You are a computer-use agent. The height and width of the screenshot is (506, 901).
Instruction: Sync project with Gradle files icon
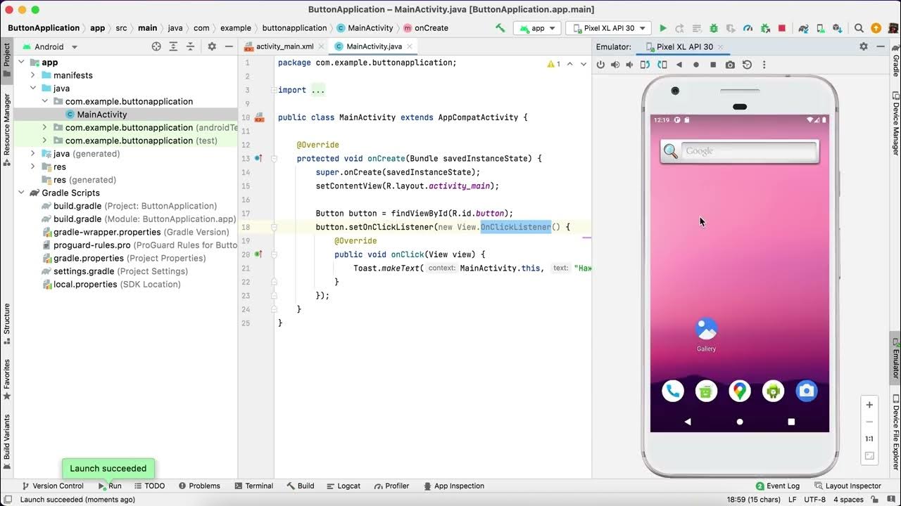tap(805, 28)
